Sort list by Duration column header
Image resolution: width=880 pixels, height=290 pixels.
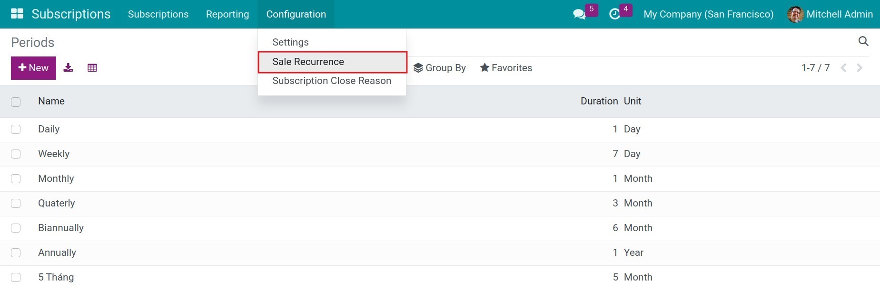599,101
